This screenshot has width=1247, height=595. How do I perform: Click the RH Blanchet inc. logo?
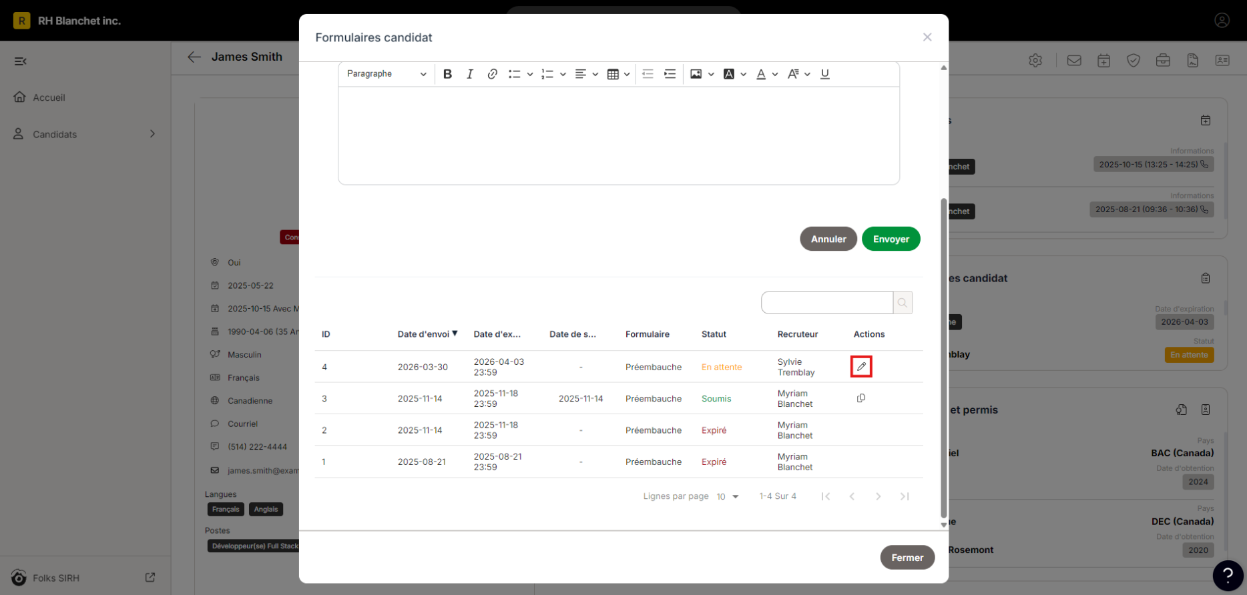point(21,21)
